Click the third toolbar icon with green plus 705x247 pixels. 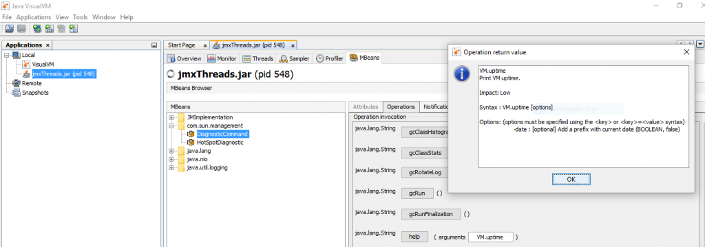click(37, 29)
